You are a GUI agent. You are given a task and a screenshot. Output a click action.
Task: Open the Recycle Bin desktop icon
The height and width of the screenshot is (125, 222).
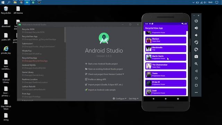(x=6, y=10)
